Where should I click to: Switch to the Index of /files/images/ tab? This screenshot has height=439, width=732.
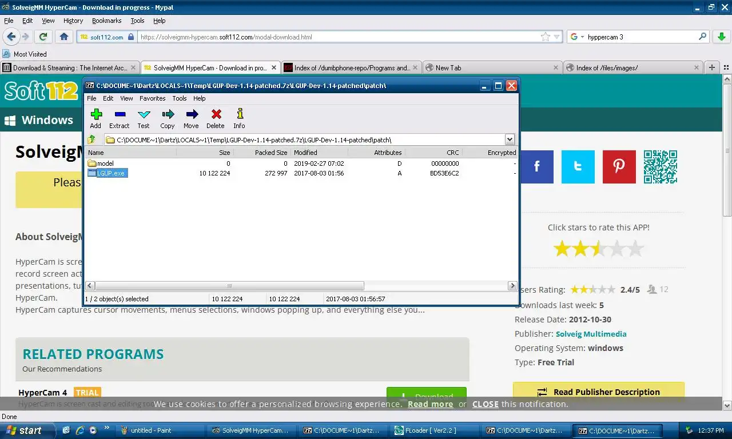pos(633,67)
